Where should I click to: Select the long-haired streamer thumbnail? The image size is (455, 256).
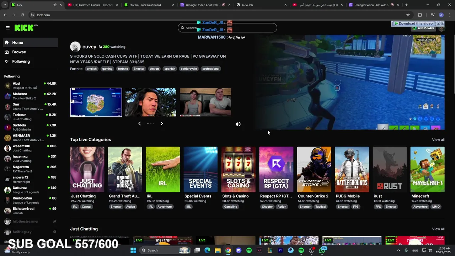150,102
